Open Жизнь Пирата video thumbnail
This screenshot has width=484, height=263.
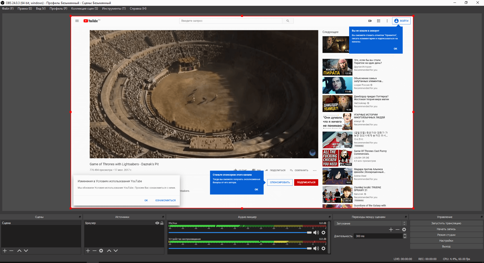point(337,67)
